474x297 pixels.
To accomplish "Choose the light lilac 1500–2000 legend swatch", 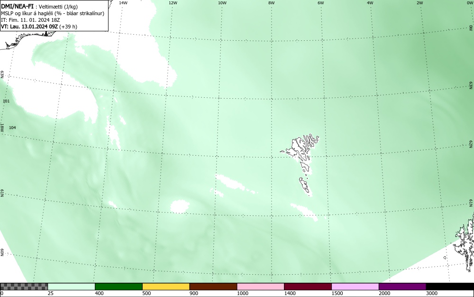I will (355, 287).
